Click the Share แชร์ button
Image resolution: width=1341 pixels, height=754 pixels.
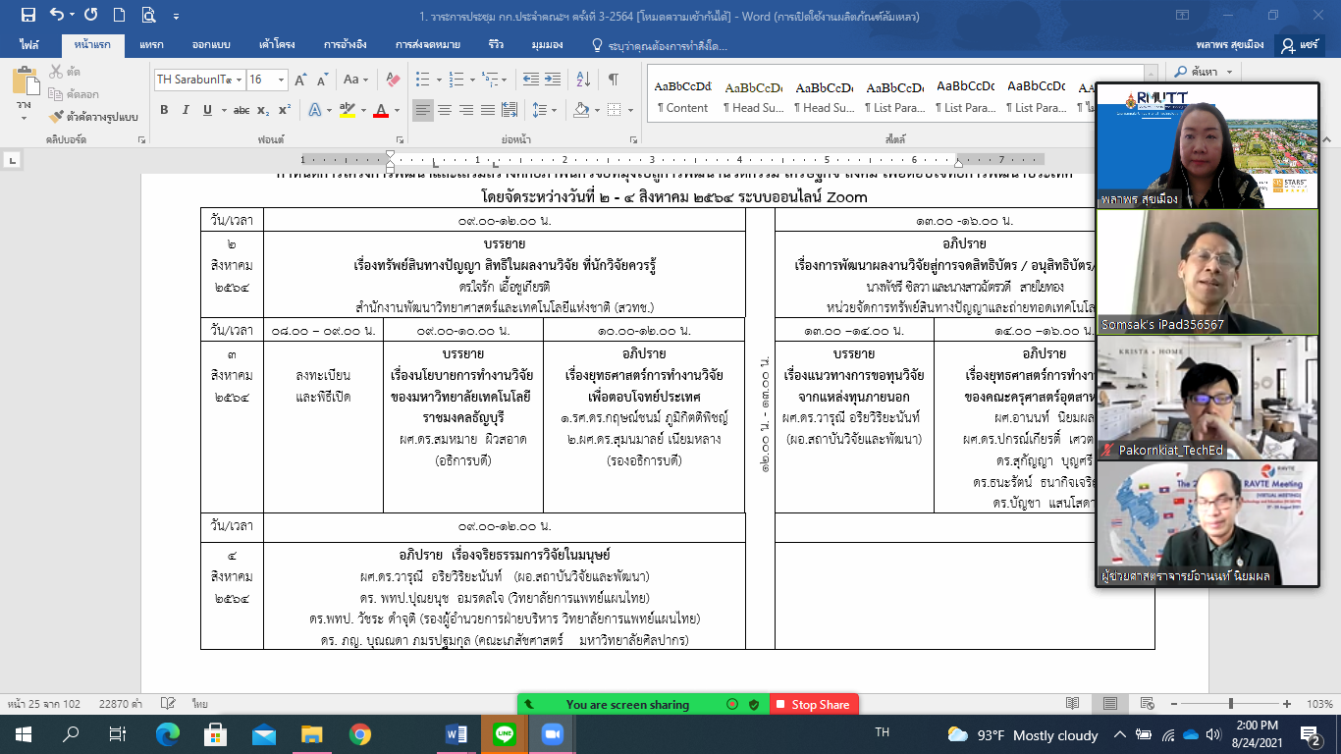click(x=1301, y=45)
